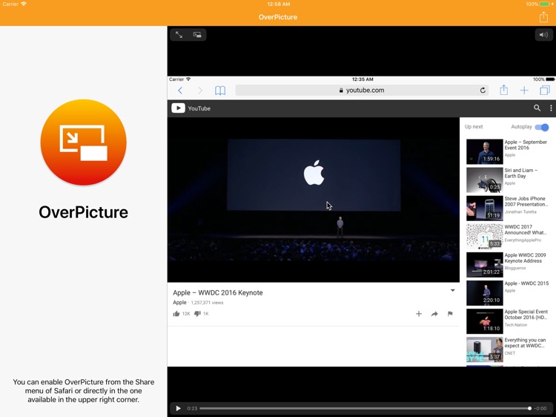Click the OverPicture app logo
This screenshot has height=417, width=556.
coord(83,142)
